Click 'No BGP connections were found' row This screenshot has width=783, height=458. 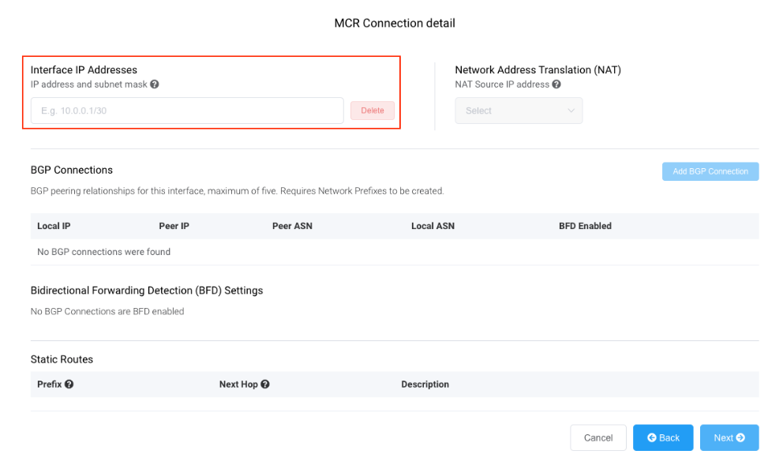click(x=395, y=252)
